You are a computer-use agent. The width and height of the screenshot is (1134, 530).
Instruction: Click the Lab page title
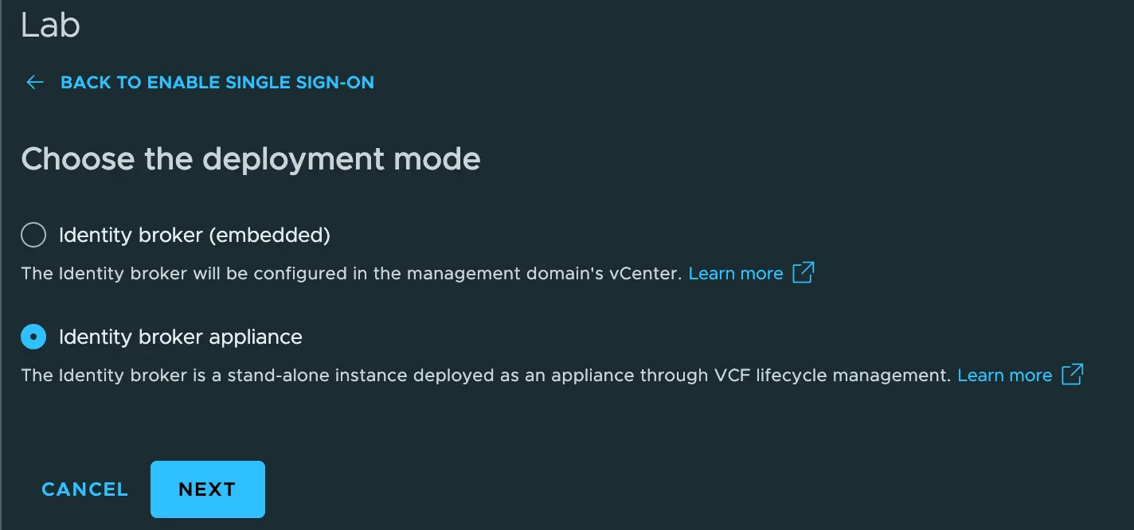(50, 25)
